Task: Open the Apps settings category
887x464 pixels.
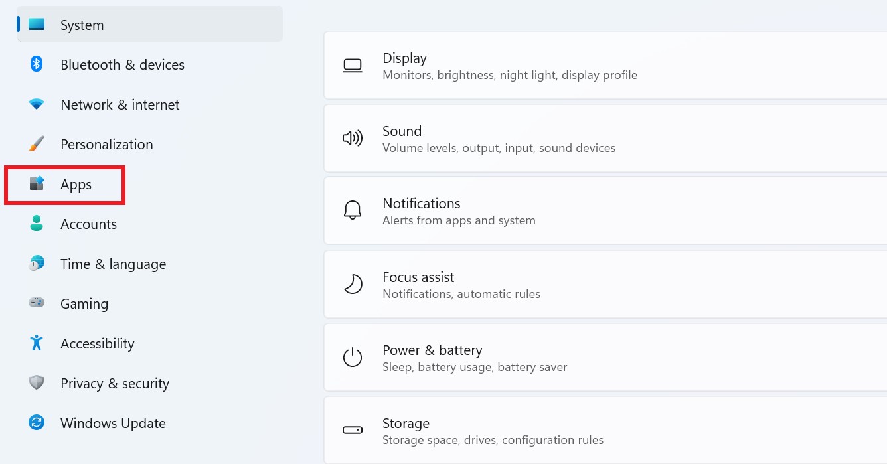Action: pyautogui.click(x=76, y=185)
